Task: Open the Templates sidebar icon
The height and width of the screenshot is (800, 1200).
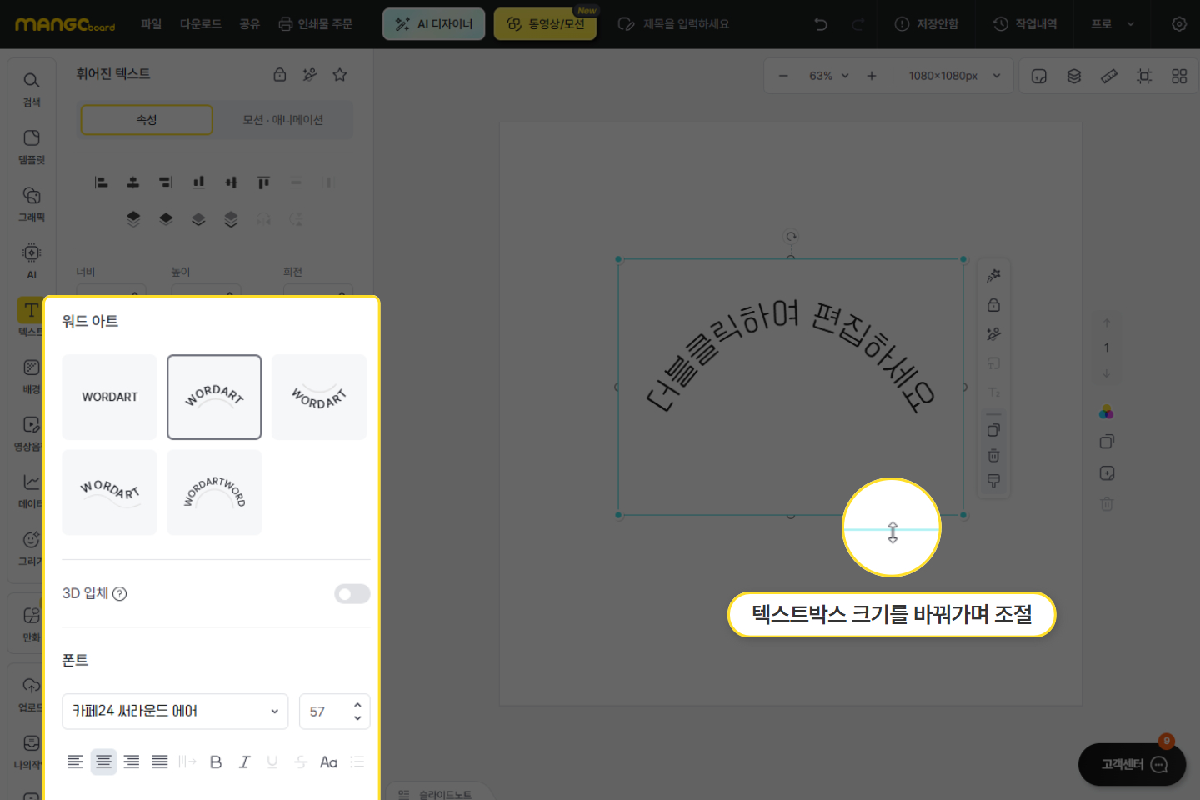Action: (x=32, y=146)
